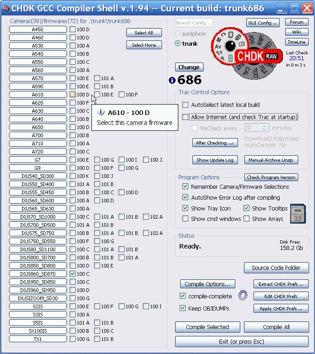This screenshot has height=354, width=315.
Task: Check A450 100 D firmware
Action: pos(72,29)
